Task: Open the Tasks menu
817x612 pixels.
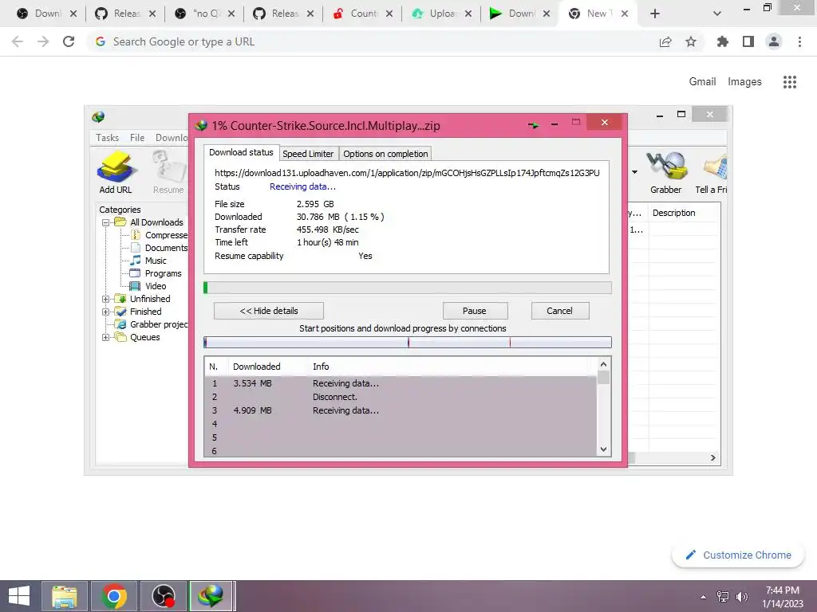Action: pyautogui.click(x=108, y=137)
